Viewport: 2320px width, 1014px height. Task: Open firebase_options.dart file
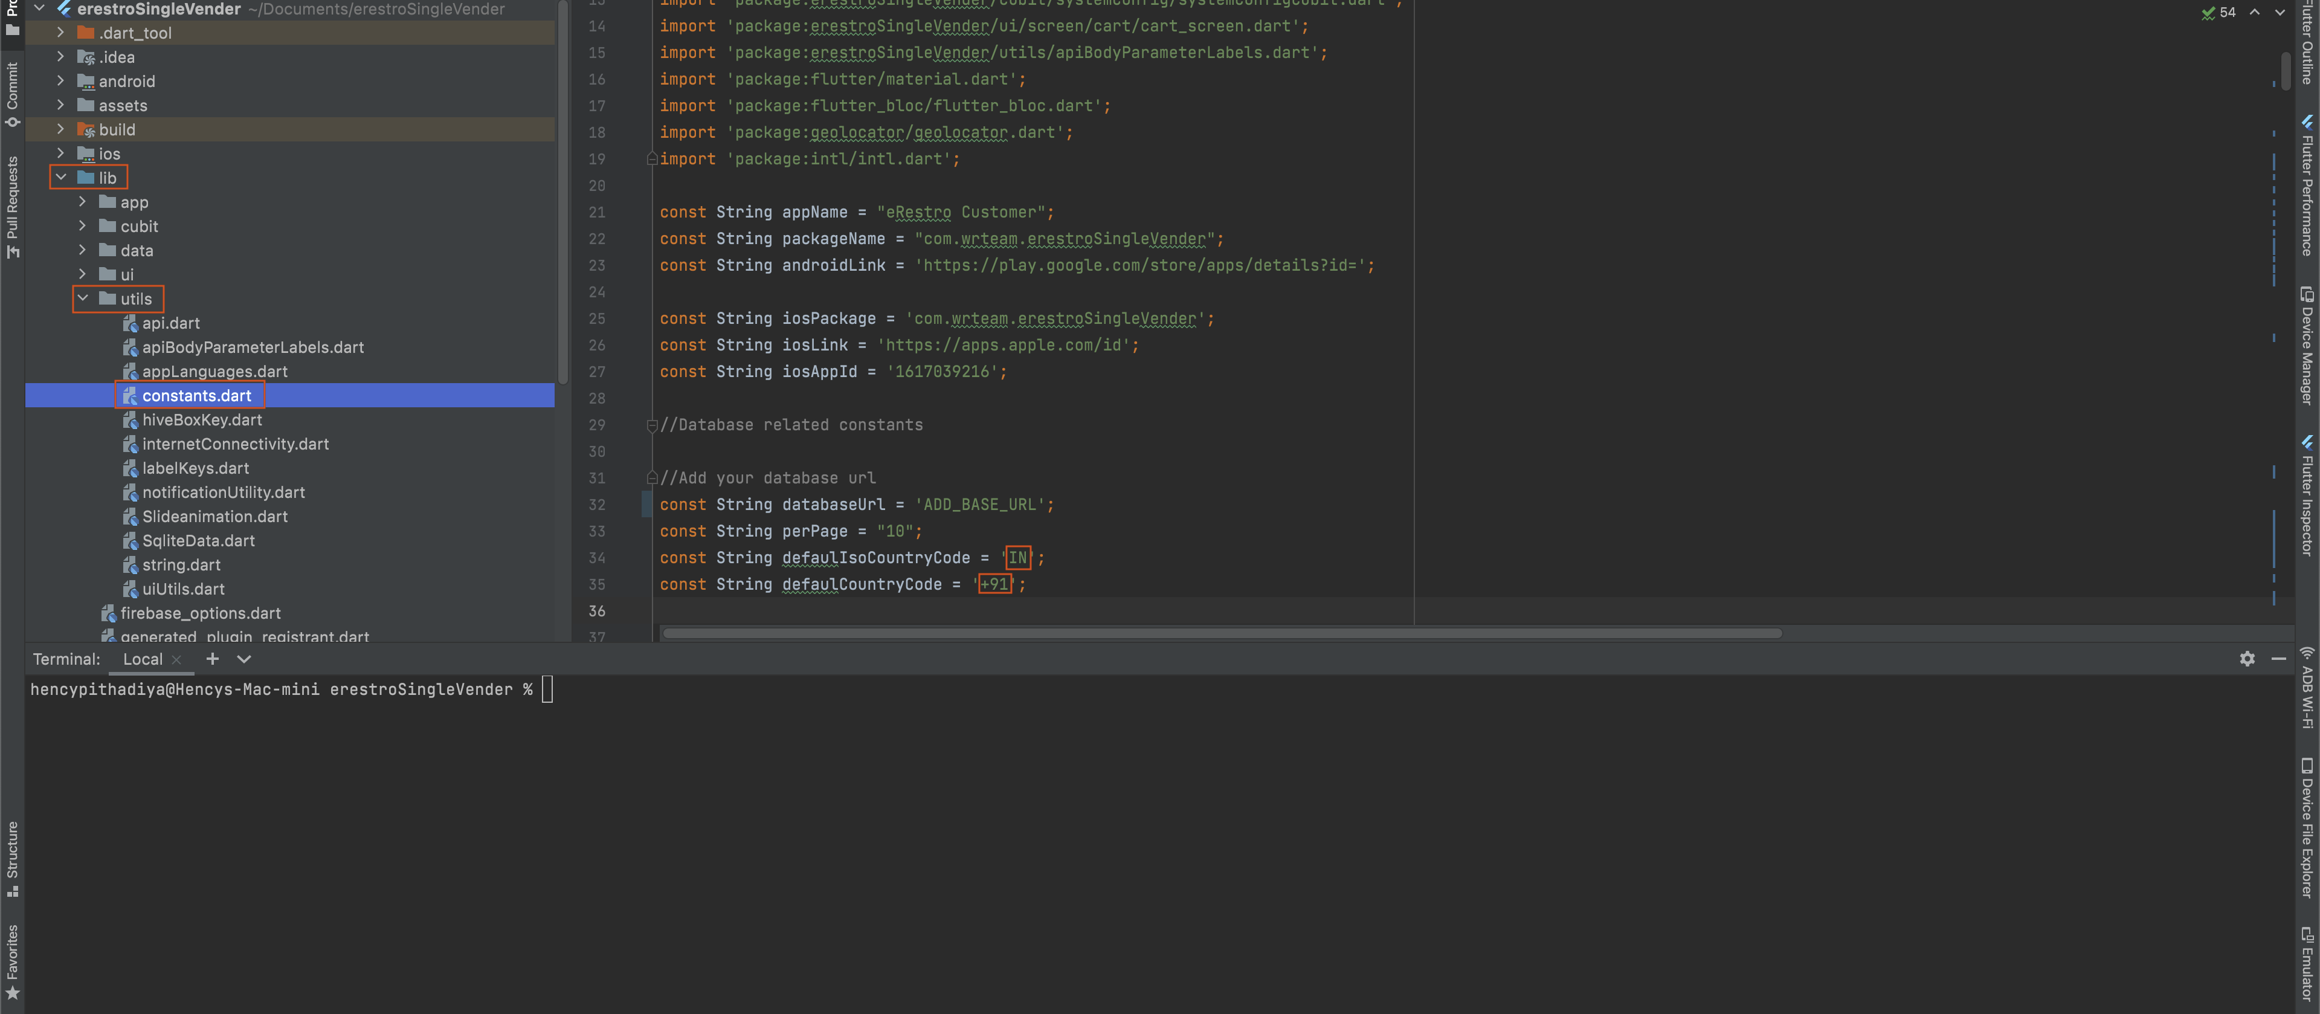tap(201, 613)
